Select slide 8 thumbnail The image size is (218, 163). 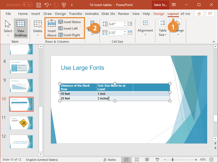(x=21, y=67)
